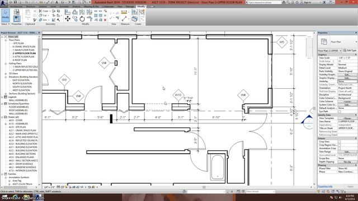358x201 pixels.
Task: Click the view scale control in view bar
Action: 49,187
